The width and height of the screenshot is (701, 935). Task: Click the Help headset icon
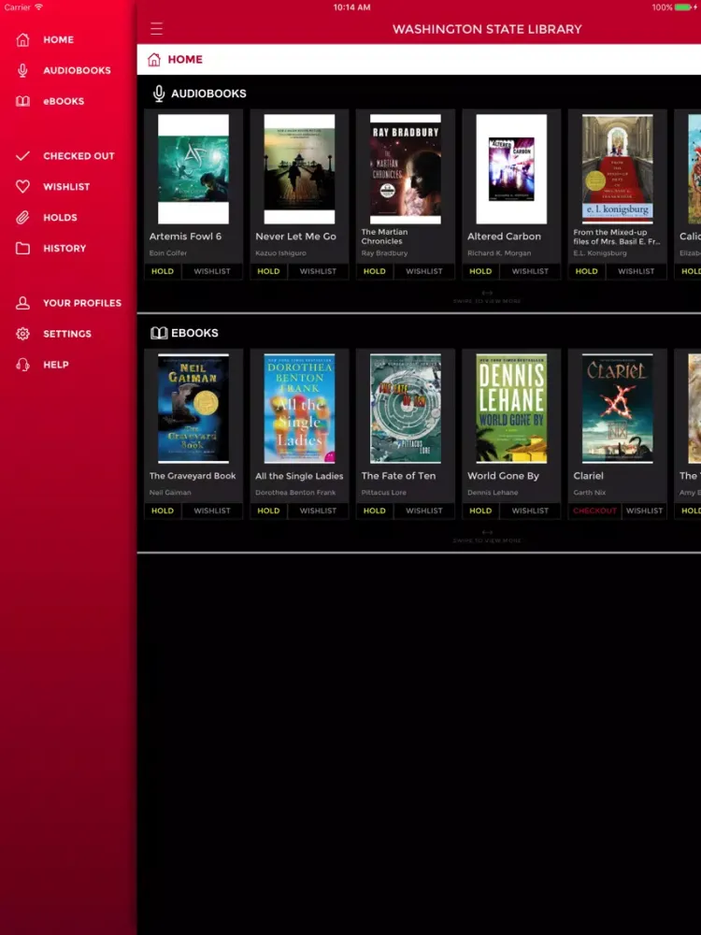click(x=22, y=365)
